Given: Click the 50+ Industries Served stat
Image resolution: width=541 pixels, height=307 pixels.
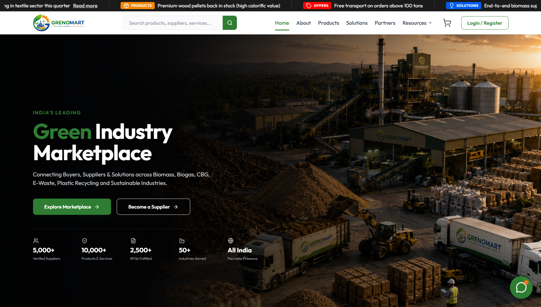Looking at the screenshot, I should click(192, 250).
